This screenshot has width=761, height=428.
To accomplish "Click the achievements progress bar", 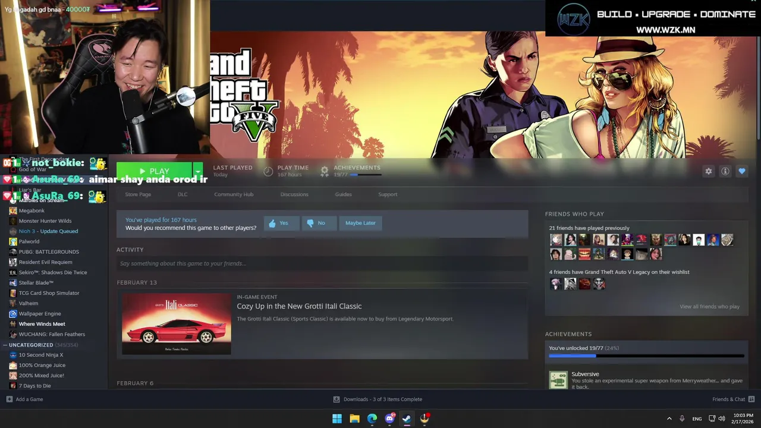I will (646, 356).
